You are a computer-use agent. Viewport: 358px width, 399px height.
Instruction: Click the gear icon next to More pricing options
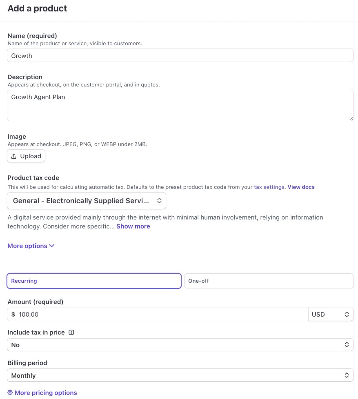click(x=10, y=392)
